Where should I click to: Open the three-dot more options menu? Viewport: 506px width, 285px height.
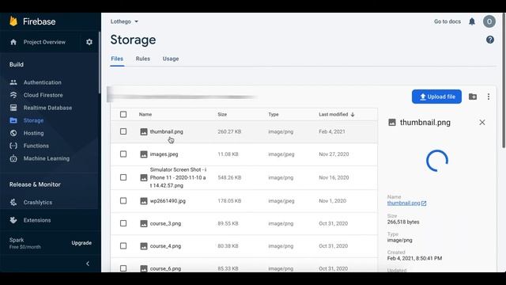click(x=489, y=97)
